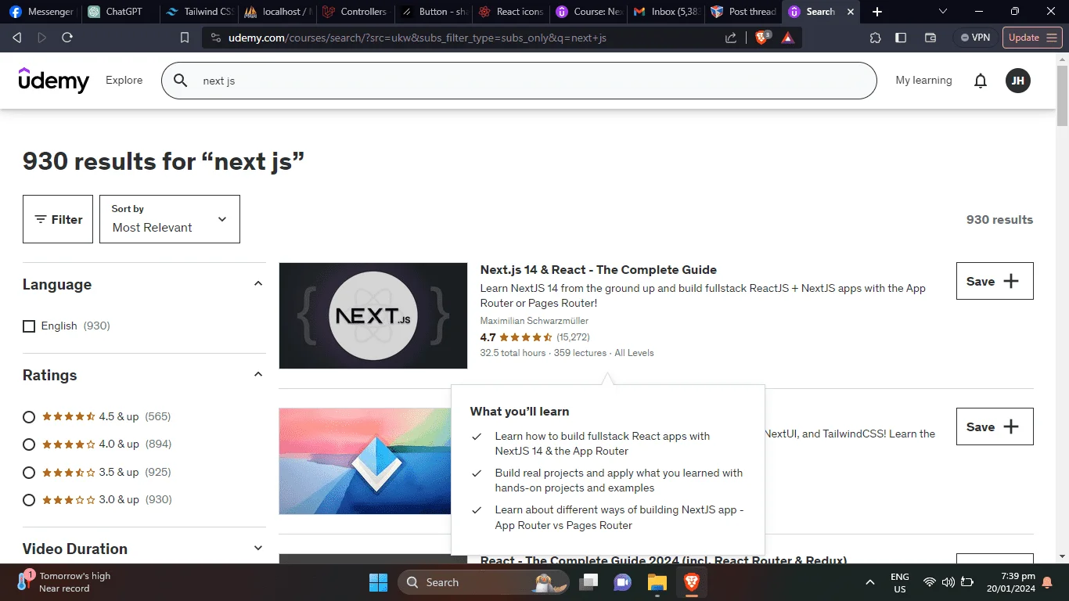Save the second course with watercolor thumbnail
This screenshot has height=601, width=1069.
[x=995, y=426]
